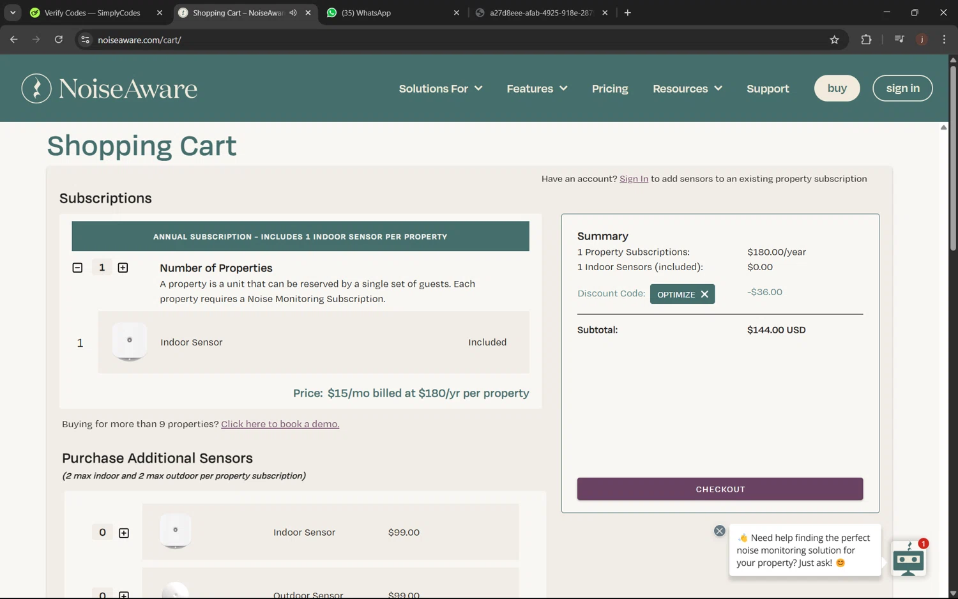Image resolution: width=958 pixels, height=599 pixels.
Task: Switch to the Verify Codes SimplyCodes tab
Action: pos(92,13)
